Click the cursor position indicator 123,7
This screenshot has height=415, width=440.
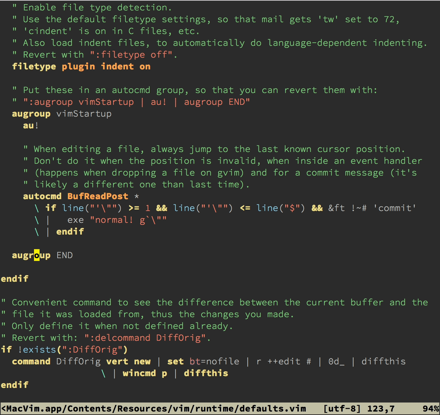381,409
